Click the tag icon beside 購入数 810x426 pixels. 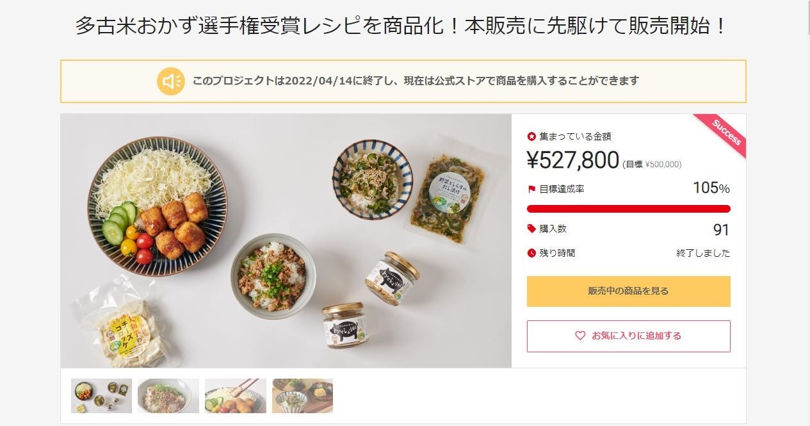(x=531, y=229)
